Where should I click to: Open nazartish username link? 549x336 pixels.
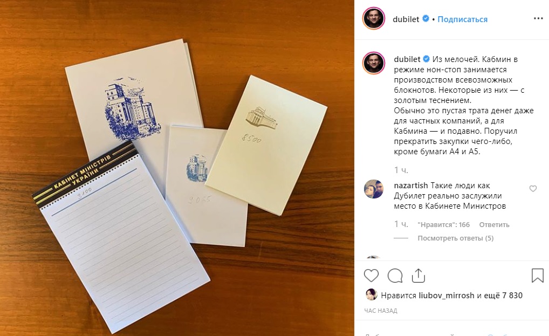[411, 186]
